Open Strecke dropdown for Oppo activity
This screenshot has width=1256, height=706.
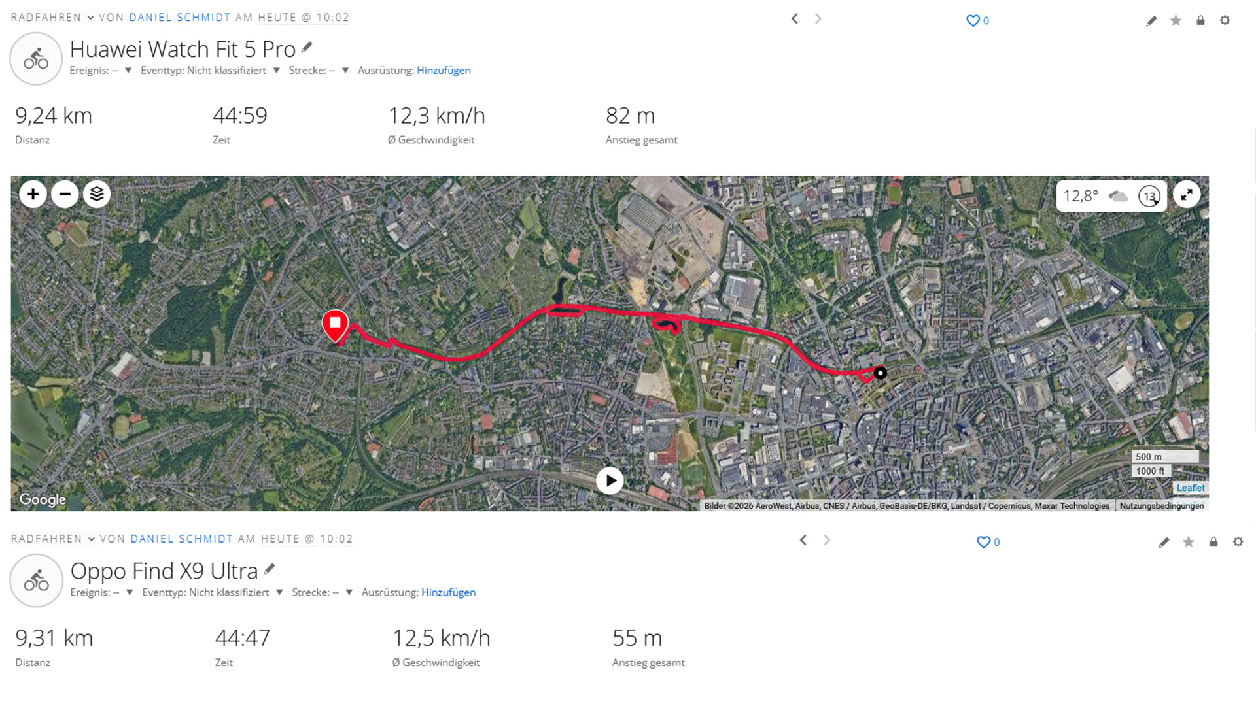click(349, 592)
